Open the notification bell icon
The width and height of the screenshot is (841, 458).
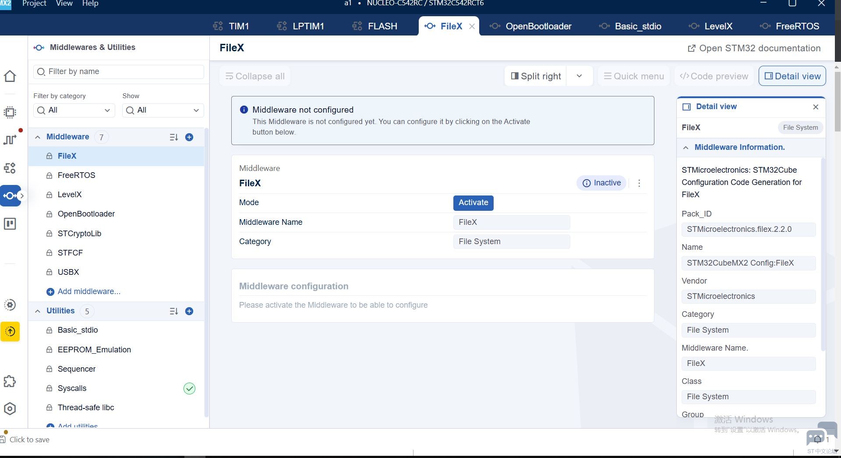[817, 439]
